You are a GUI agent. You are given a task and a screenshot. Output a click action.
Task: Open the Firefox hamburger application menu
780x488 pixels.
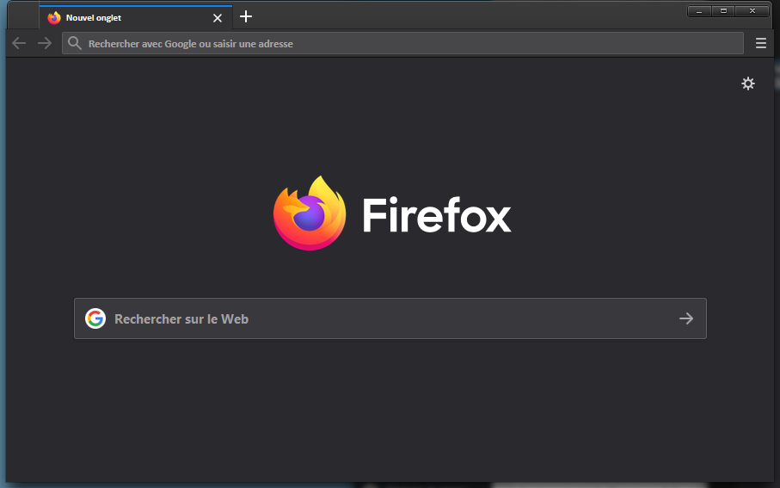[x=760, y=43]
